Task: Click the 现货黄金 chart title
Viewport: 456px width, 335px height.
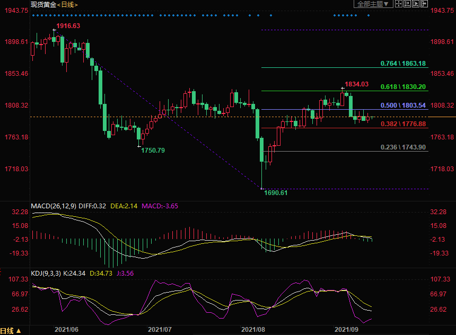Action: click(43, 4)
